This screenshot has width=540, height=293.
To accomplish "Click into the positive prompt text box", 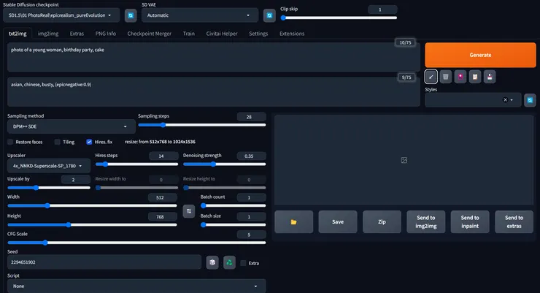I will click(x=214, y=57).
